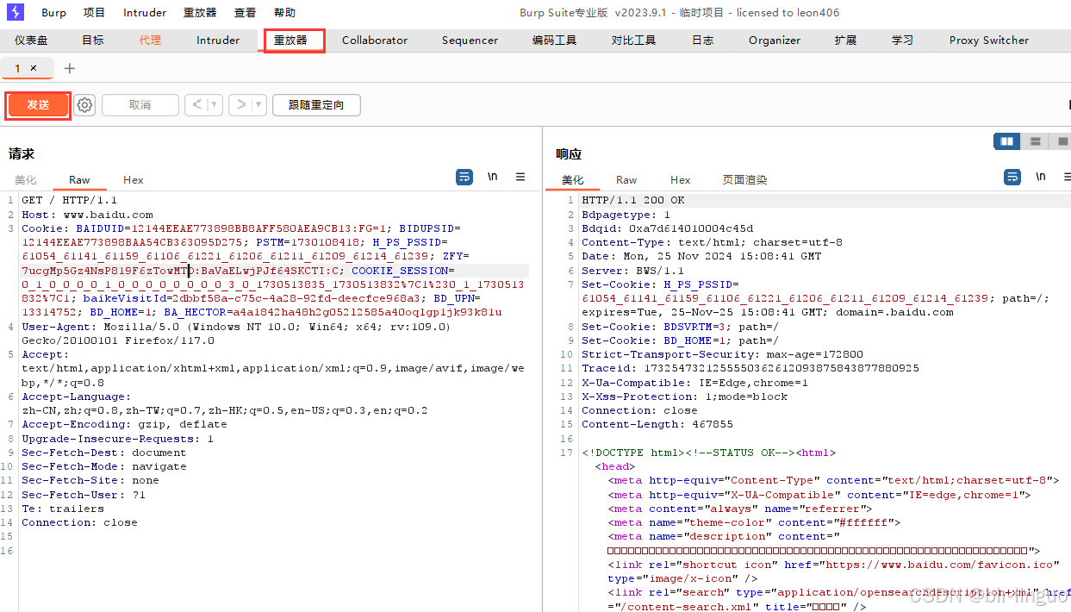Viewport: 1071px width, 612px height.
Task: Switch to the 日志 logger tab
Action: click(x=702, y=40)
